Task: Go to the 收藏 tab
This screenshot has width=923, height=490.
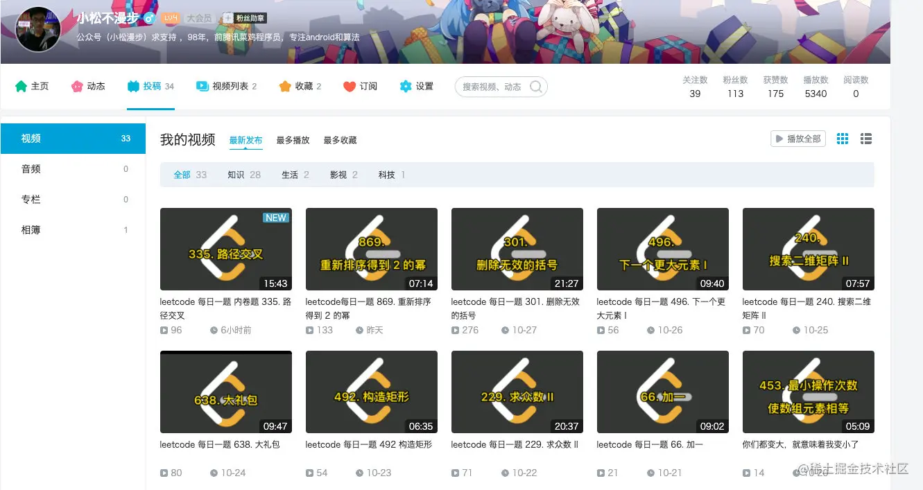Action: pos(300,87)
